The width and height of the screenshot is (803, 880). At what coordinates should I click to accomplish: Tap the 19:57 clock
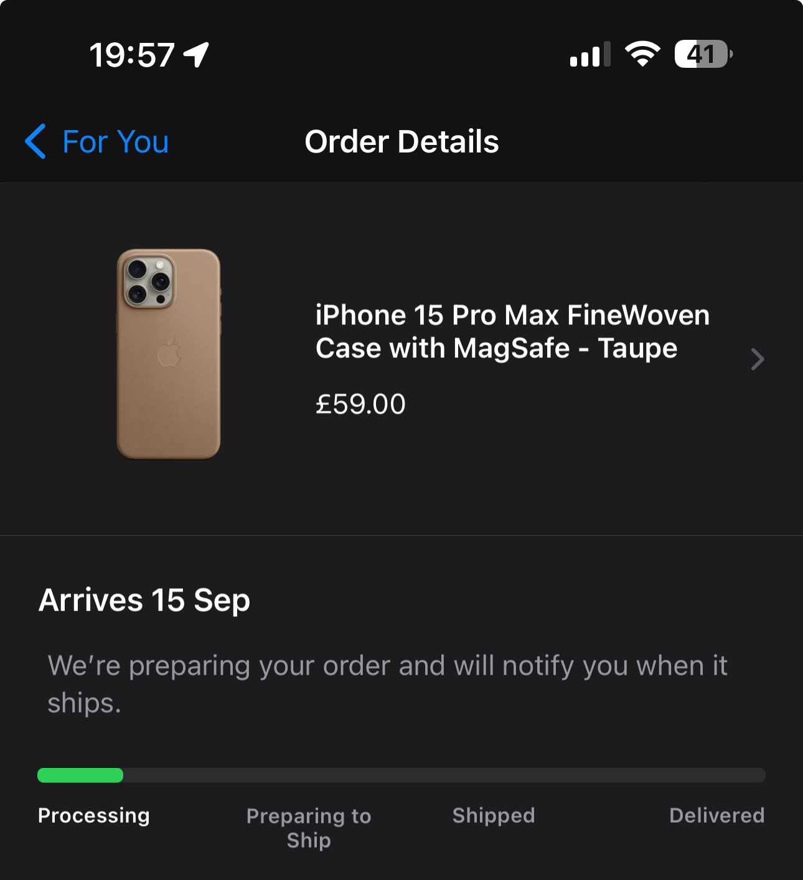pyautogui.click(x=132, y=55)
